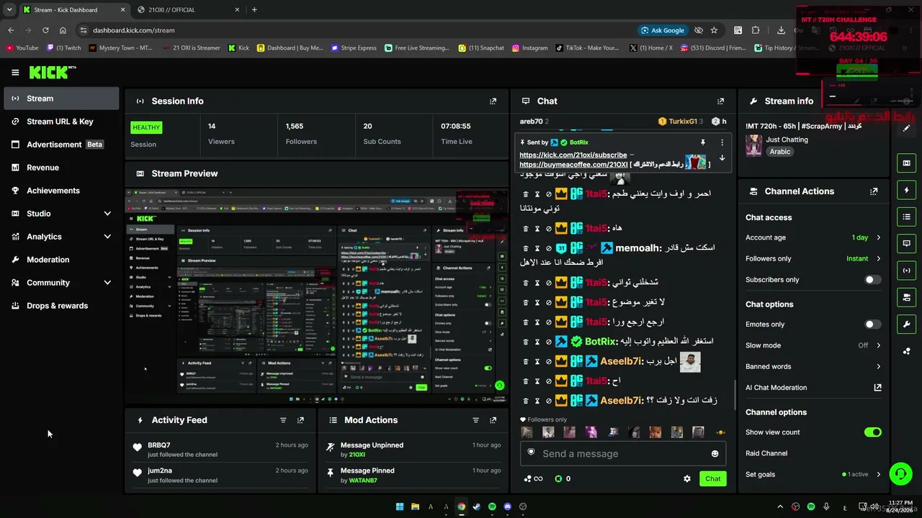Open pinned message three-dot menu
This screenshot has width=922, height=518.
(722, 142)
